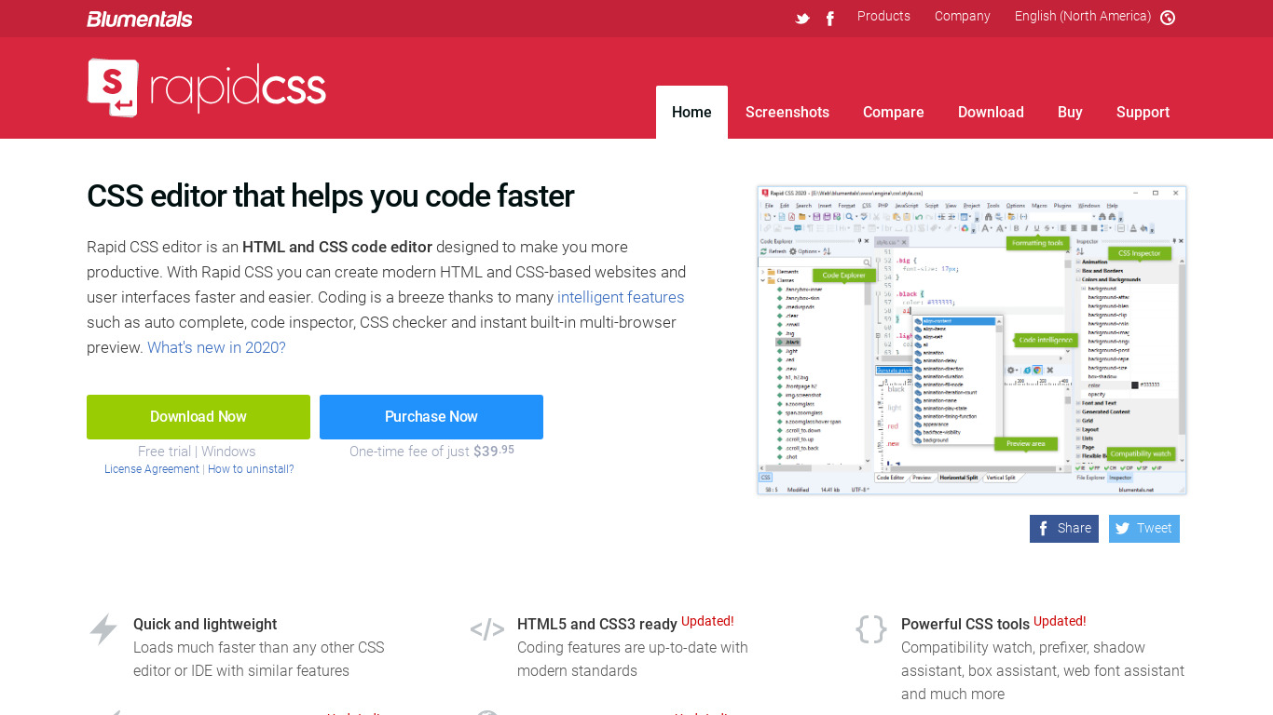Click the Powerful CSS tools heading
1273x715 pixels.
click(965, 625)
